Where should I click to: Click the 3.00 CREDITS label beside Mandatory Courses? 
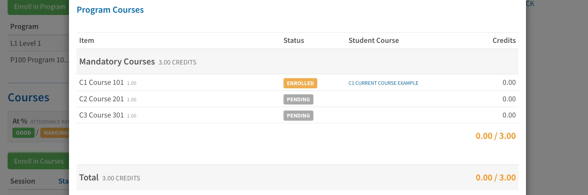(177, 62)
